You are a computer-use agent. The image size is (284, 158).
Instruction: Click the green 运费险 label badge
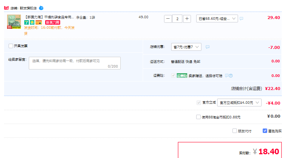[182, 76]
